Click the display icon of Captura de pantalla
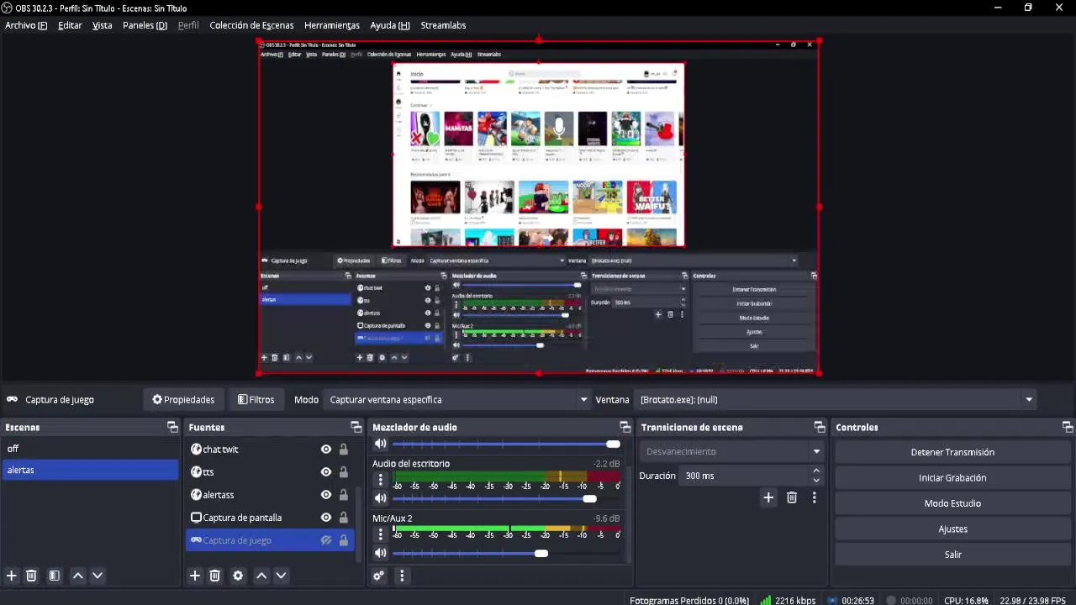 pyautogui.click(x=196, y=518)
